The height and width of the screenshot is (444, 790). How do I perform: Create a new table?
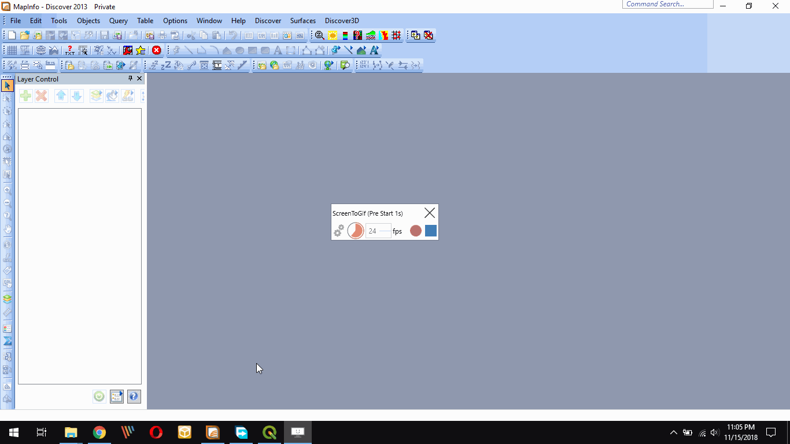(x=10, y=35)
